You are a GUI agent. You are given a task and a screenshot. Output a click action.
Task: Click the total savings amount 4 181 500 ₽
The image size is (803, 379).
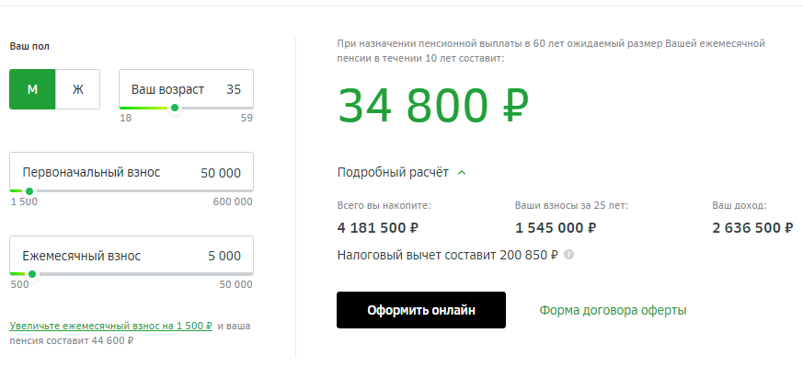pyautogui.click(x=378, y=228)
